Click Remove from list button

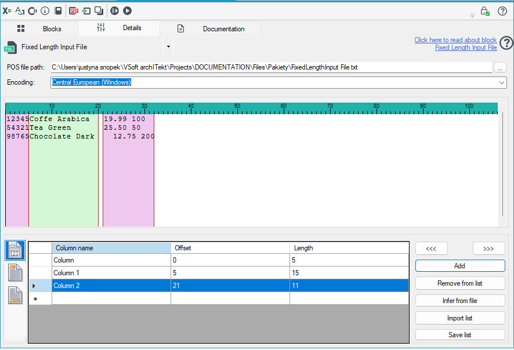[460, 283]
